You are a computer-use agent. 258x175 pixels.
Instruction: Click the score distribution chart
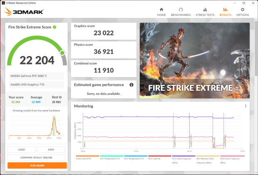pyautogui.click(x=36, y=127)
